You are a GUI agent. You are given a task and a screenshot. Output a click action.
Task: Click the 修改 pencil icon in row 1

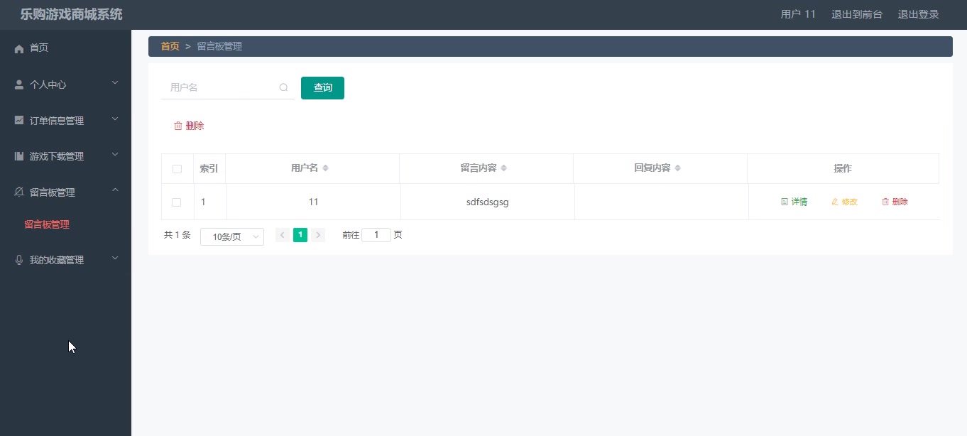click(x=835, y=202)
